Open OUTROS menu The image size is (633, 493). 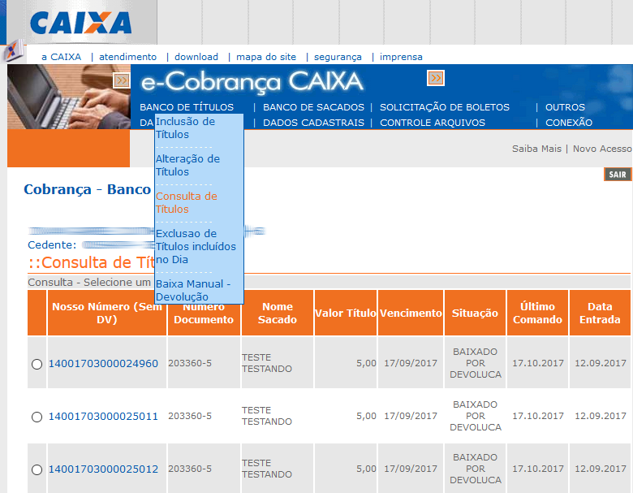(x=565, y=107)
